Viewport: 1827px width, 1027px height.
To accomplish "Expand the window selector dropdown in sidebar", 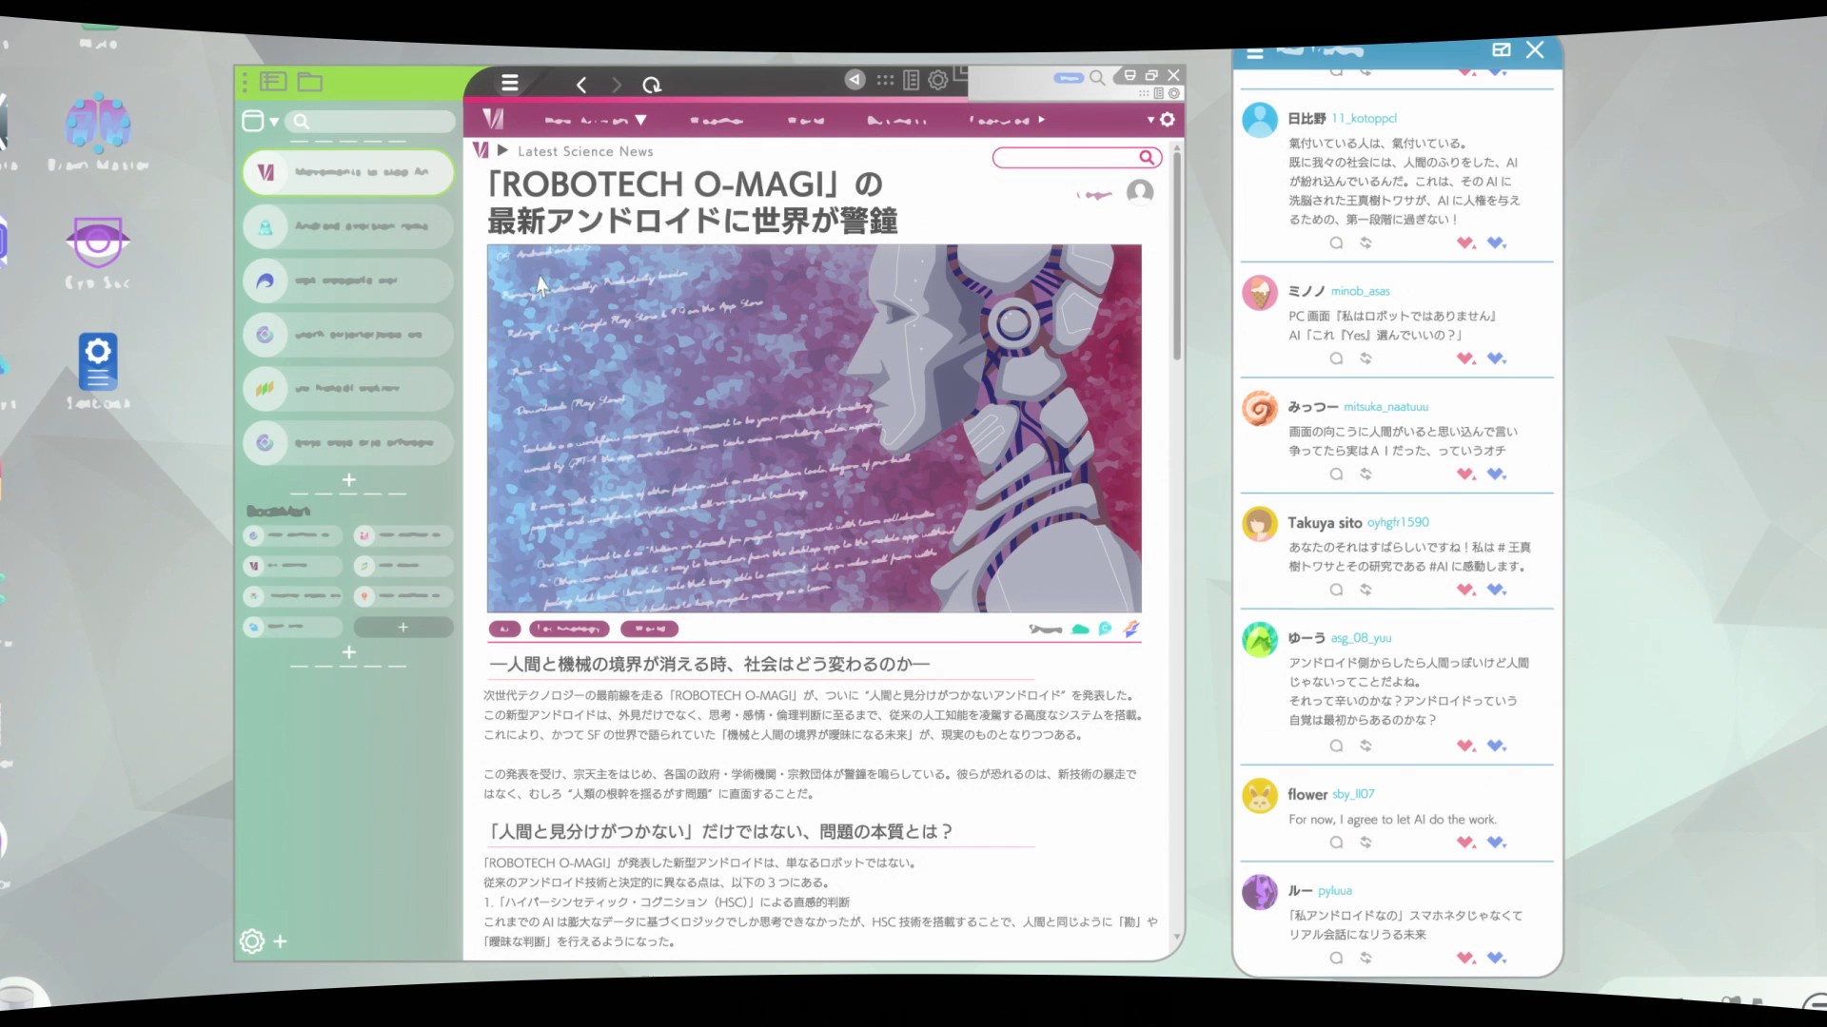I will [x=274, y=122].
